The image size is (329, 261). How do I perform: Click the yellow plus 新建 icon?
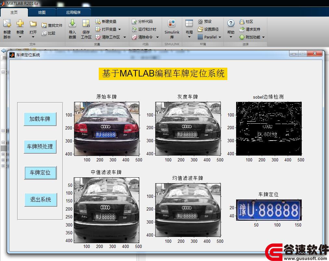click(20, 23)
